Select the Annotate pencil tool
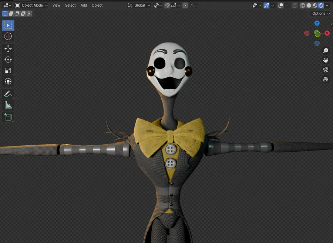Image resolution: width=333 pixels, height=243 pixels. [x=8, y=94]
